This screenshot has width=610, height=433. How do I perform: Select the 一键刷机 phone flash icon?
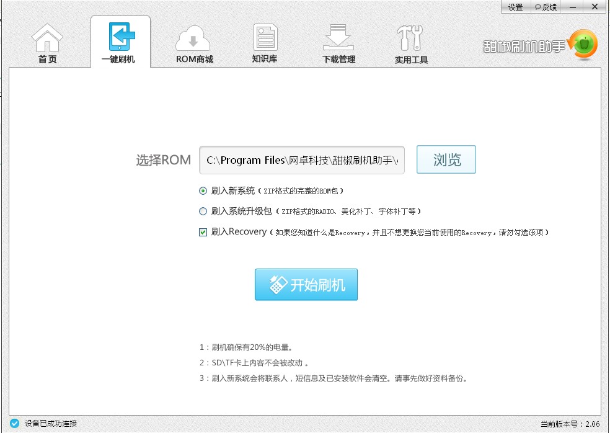[122, 37]
